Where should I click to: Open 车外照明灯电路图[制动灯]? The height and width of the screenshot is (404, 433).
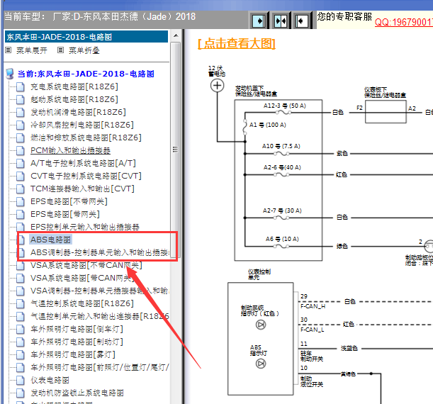[x=77, y=342]
